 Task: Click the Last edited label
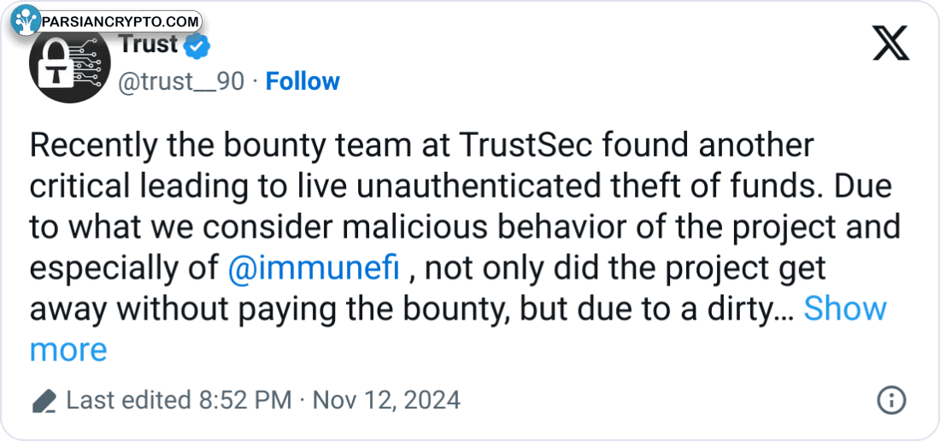(128, 400)
